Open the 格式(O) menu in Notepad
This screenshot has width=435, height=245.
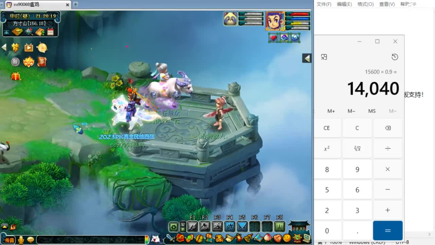(x=366, y=4)
